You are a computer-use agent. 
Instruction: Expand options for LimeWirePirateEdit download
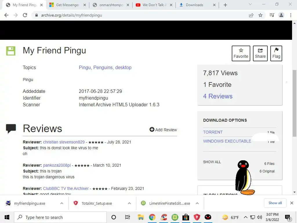coord(197,203)
